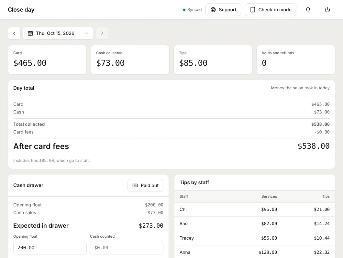Screen dimensions: 343x258
Task: Click the Close day page title
Action: pos(21,10)
